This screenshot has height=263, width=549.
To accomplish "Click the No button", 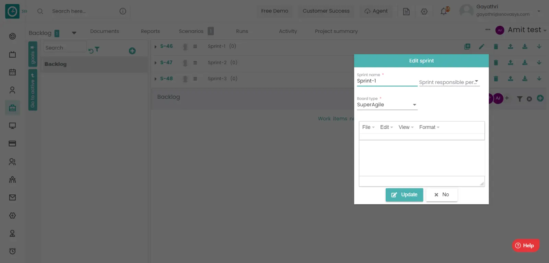I will pos(442,195).
